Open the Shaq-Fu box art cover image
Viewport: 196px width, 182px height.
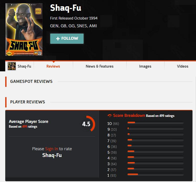pos(24,30)
